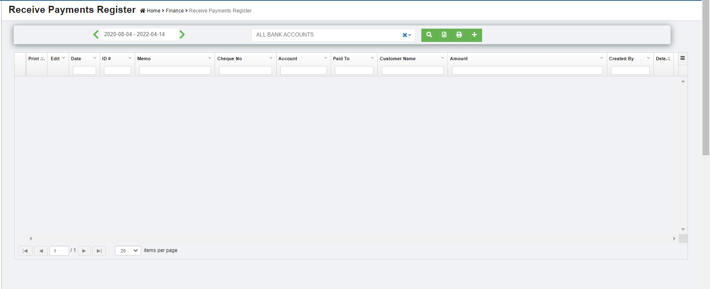Expand the Memo column header menu
The height and width of the screenshot is (289, 710).
click(x=210, y=58)
